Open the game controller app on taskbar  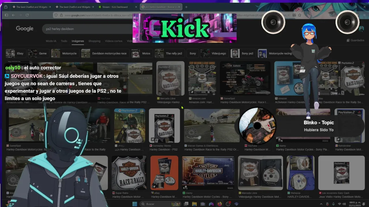tap(211, 204)
